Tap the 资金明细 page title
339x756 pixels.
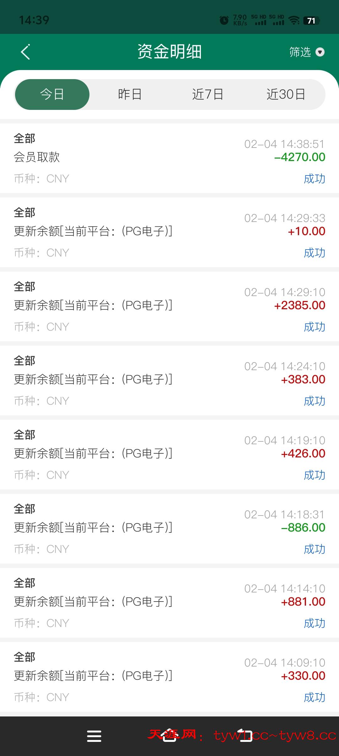(169, 52)
